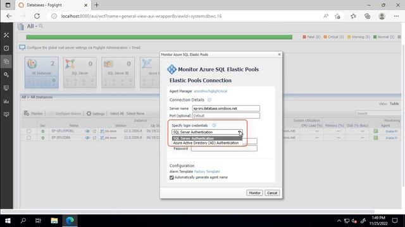
Task: Open the browser settings and more menu
Action: [396, 16]
